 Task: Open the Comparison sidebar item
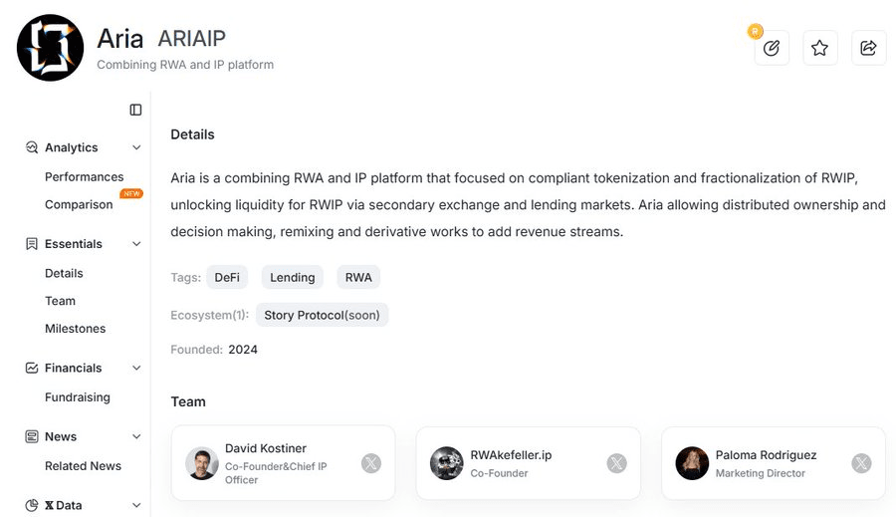(79, 205)
